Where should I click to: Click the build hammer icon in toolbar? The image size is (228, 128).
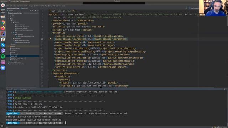pyautogui.click(x=187, y=8)
